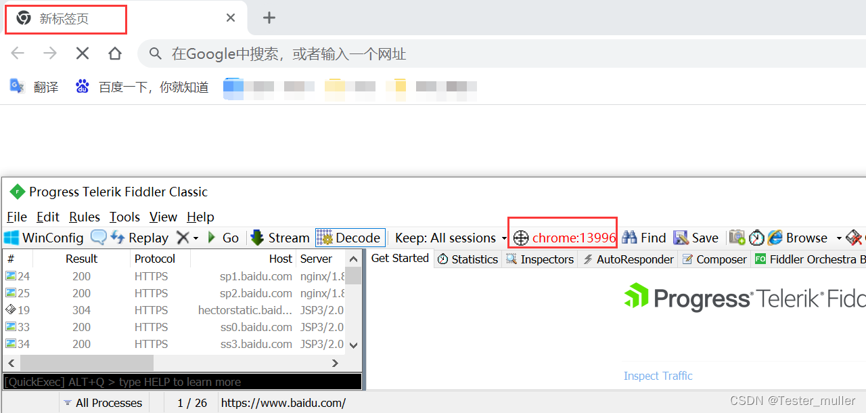Click the camera screenshot icon in Fiddler toolbar
The image size is (866, 413).
click(x=737, y=238)
